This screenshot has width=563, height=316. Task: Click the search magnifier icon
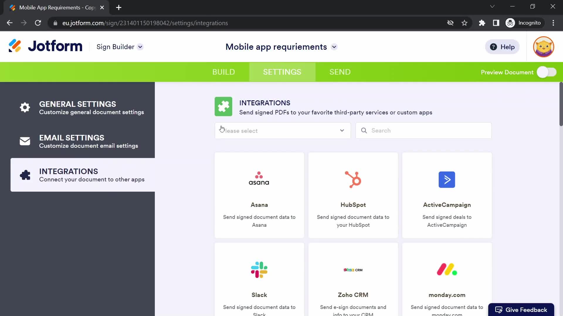(x=364, y=130)
